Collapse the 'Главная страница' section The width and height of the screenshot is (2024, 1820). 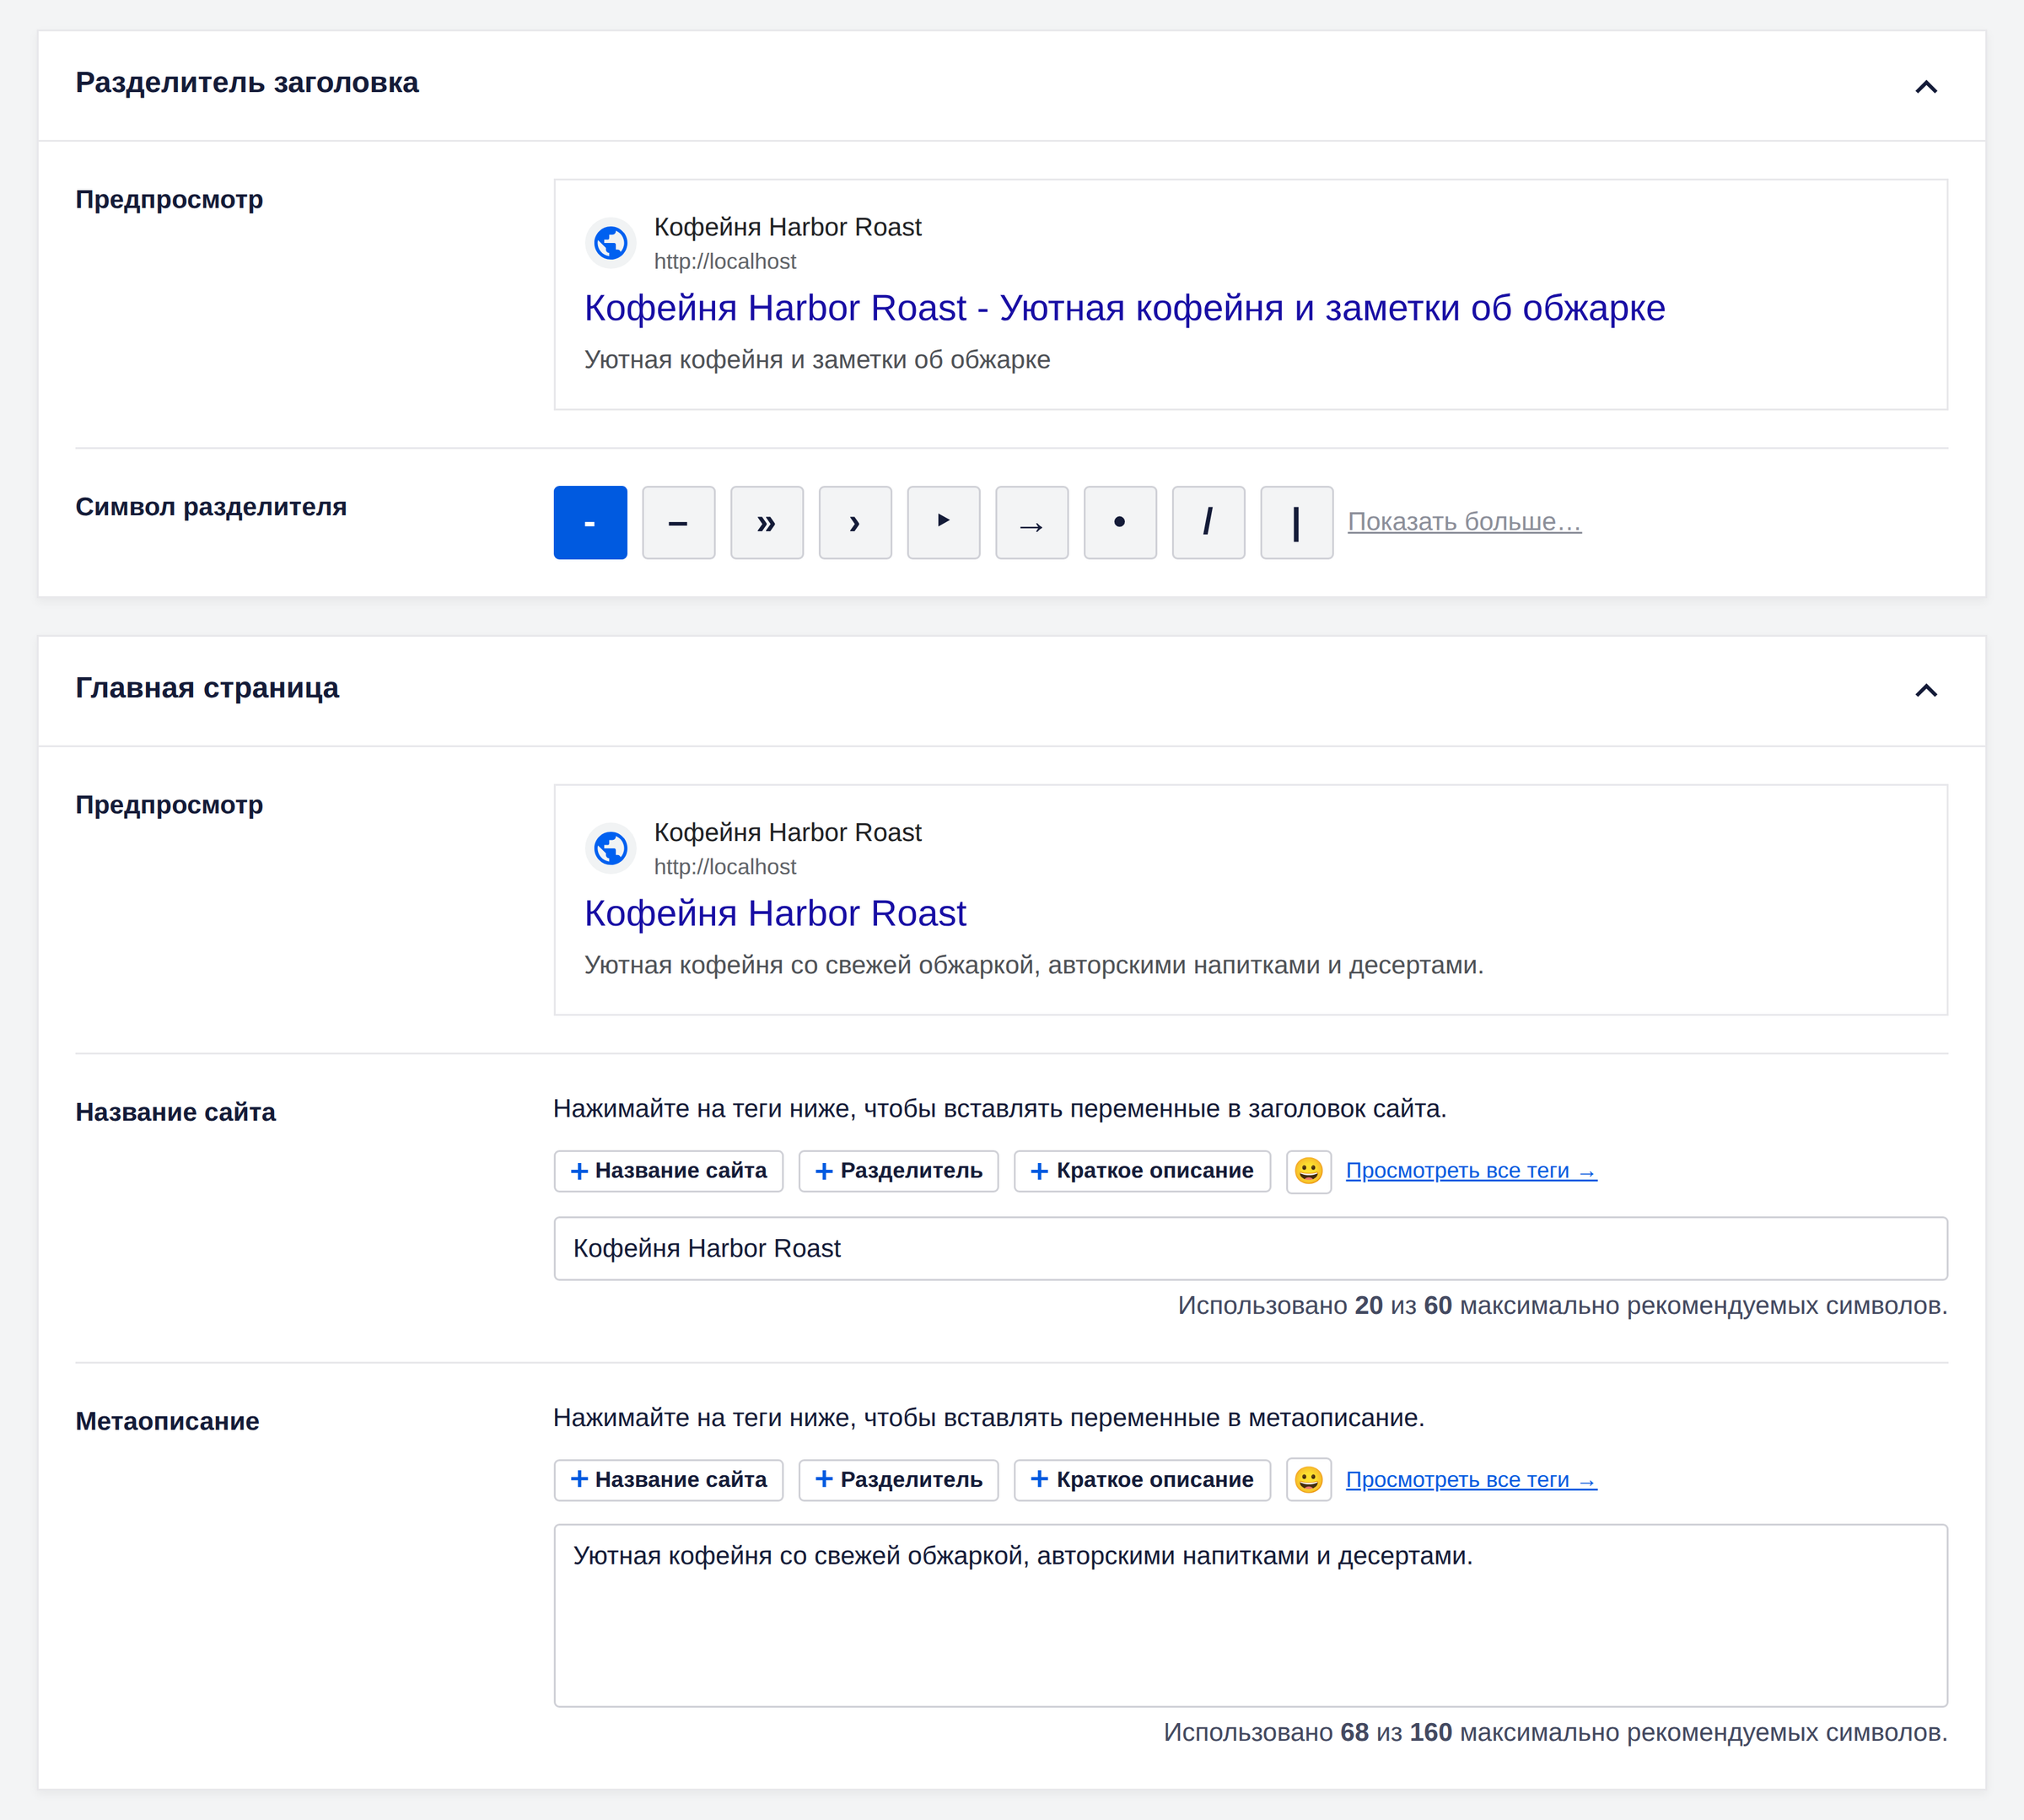point(1926,690)
